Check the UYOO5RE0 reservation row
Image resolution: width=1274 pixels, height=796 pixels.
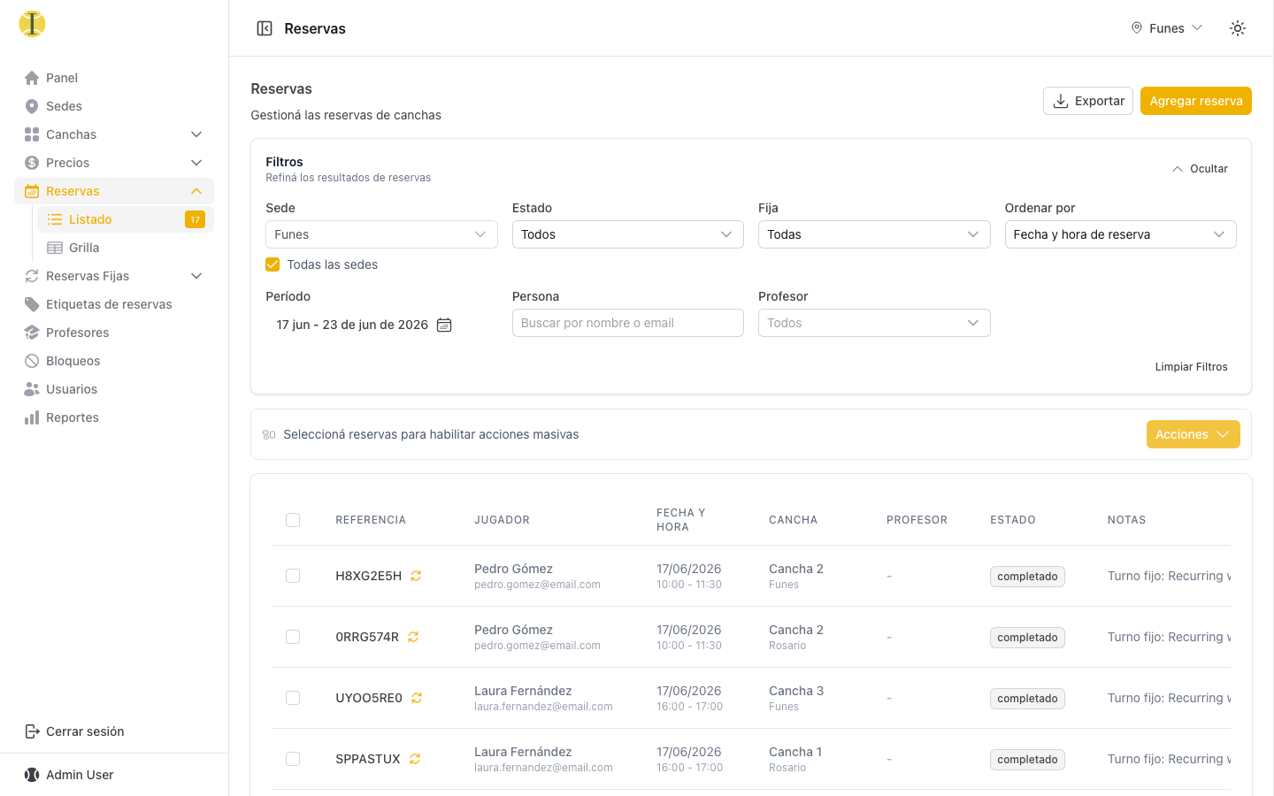point(293,698)
